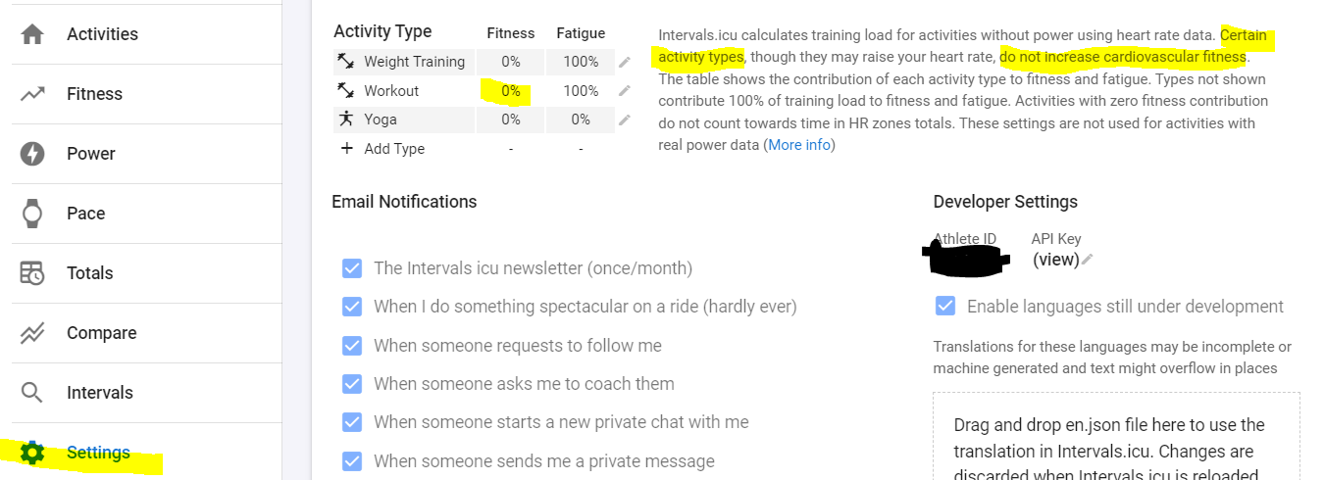1324x480 pixels.
Task: Click the en.json drag and drop area
Action: [1116, 437]
